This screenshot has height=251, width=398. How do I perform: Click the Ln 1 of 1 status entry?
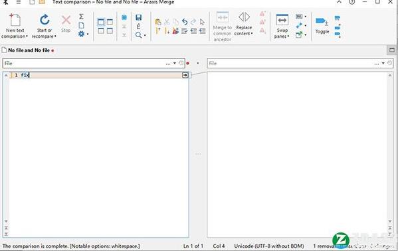193,246
